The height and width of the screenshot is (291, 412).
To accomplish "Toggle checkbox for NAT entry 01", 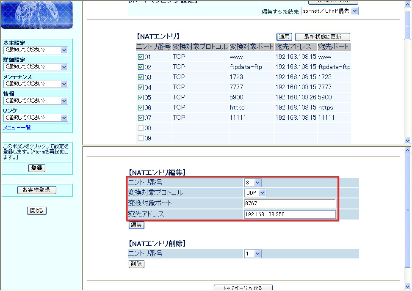I will click(141, 57).
